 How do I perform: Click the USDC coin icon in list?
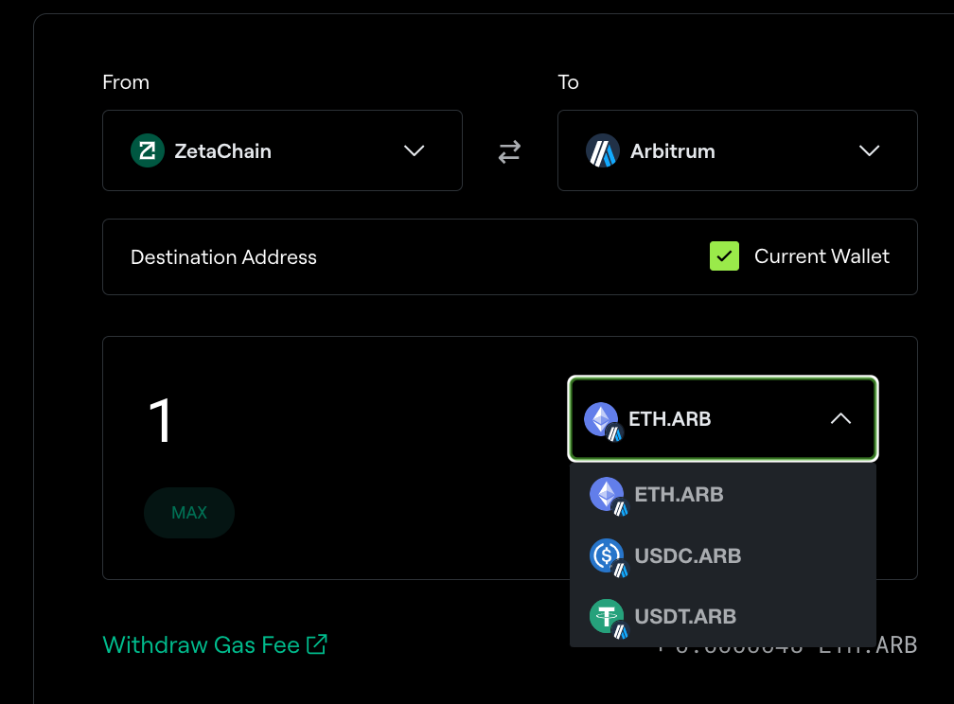pyautogui.click(x=609, y=557)
